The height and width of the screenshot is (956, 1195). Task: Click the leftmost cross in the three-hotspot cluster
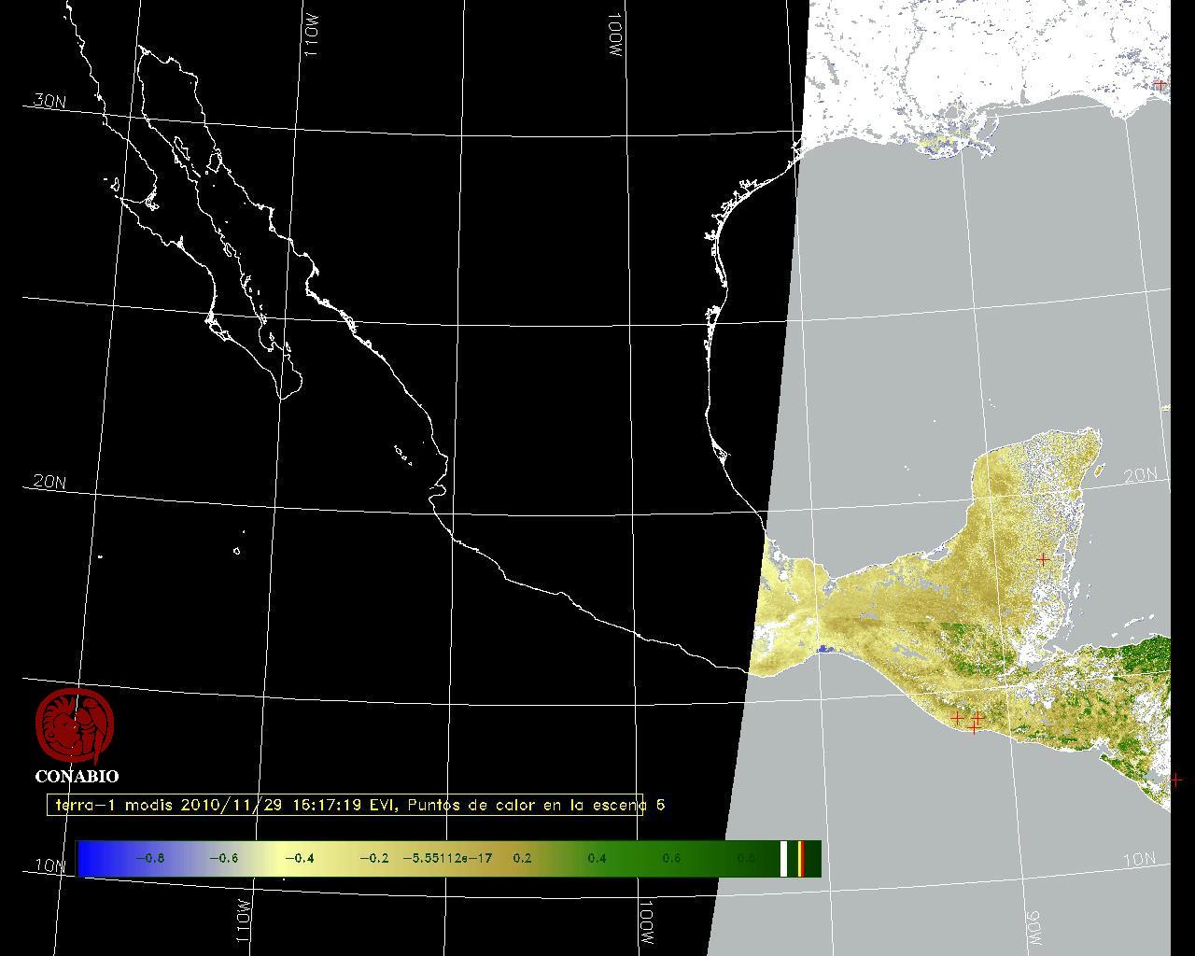(957, 718)
